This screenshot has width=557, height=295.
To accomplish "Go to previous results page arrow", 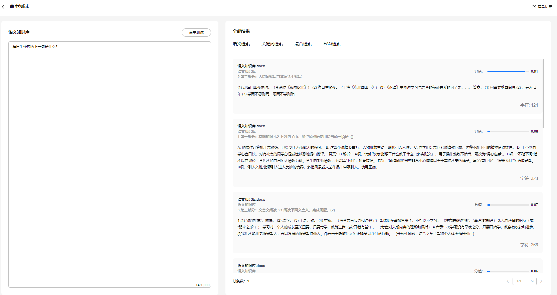I will point(508,281).
